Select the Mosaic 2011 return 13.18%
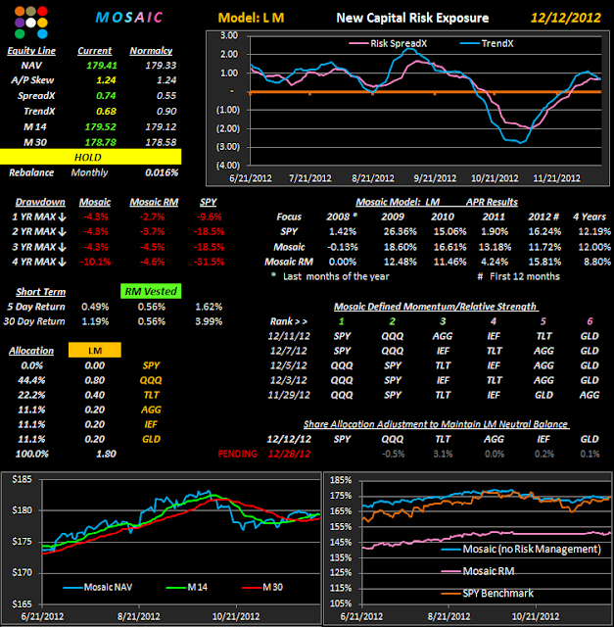614x627 pixels. (x=495, y=247)
